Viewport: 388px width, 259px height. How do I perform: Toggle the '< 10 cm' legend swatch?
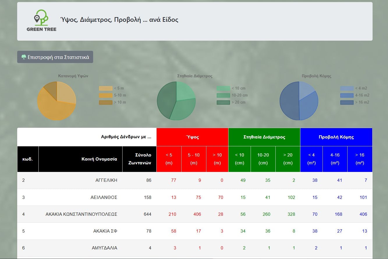pyautogui.click(x=223, y=88)
